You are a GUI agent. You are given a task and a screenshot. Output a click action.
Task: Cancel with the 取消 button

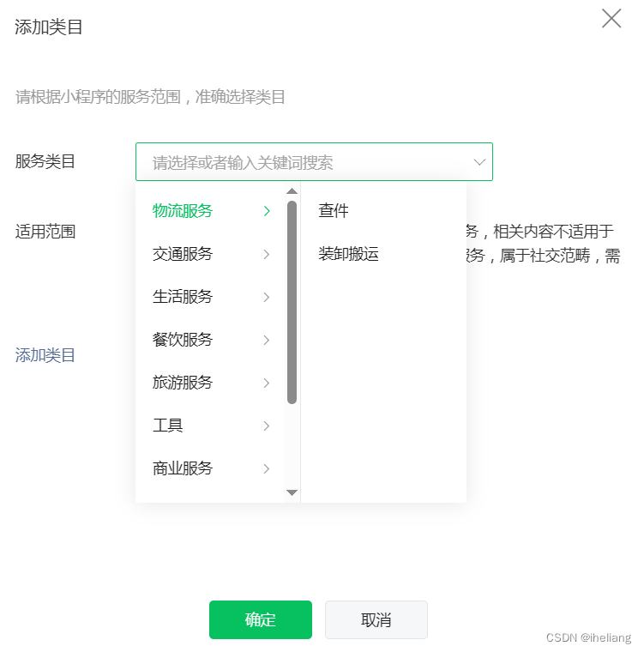tap(376, 619)
